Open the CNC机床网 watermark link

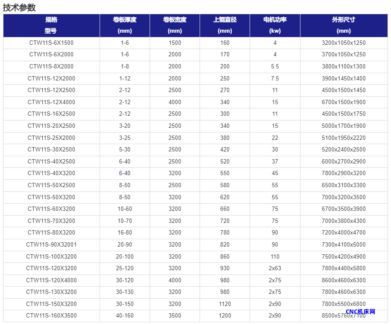click(360, 312)
